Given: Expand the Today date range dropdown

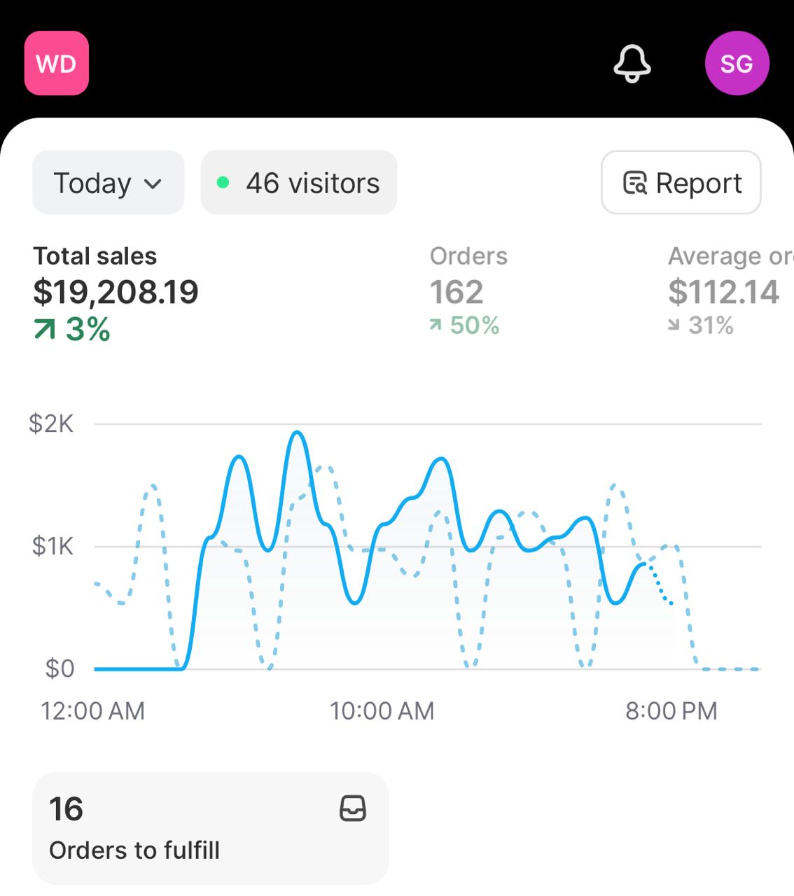Looking at the screenshot, I should coord(109,182).
